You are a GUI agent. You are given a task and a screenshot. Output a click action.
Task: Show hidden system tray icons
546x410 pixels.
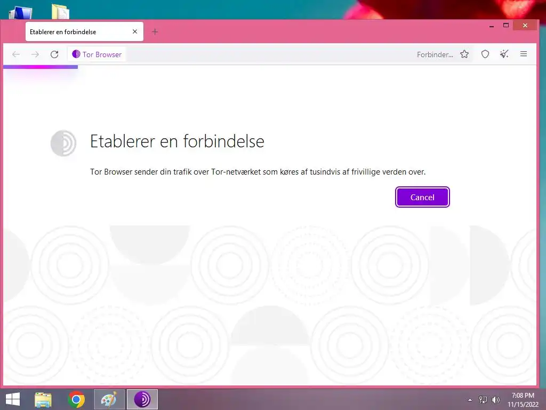[470, 400]
